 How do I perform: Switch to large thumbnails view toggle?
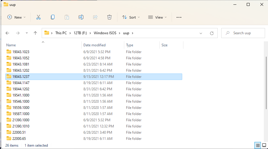click(264, 145)
